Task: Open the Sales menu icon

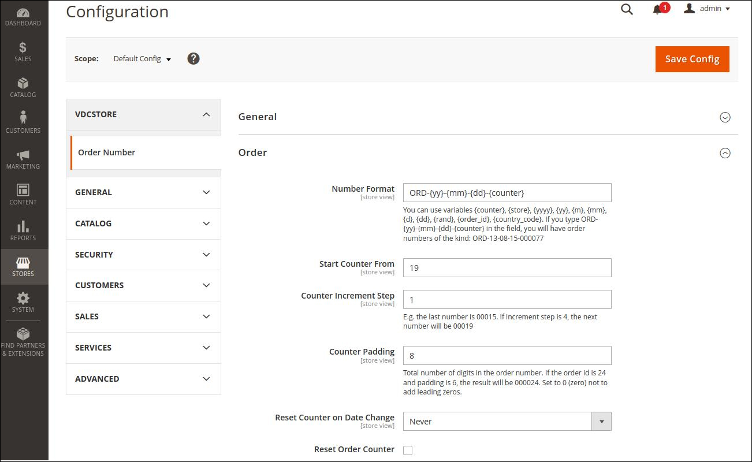Action: click(23, 52)
